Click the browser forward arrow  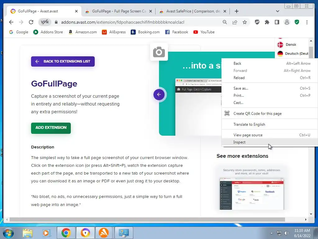(x=21, y=22)
